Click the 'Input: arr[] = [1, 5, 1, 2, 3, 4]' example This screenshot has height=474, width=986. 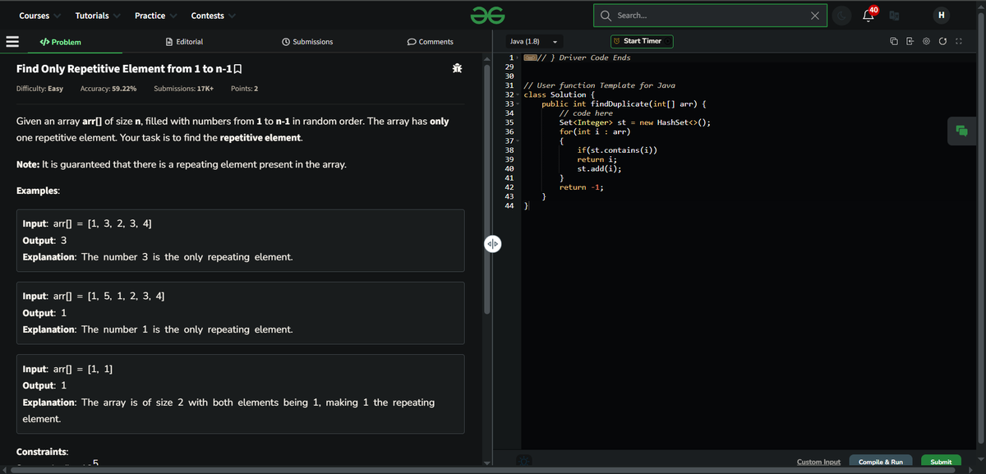pyautogui.click(x=94, y=296)
